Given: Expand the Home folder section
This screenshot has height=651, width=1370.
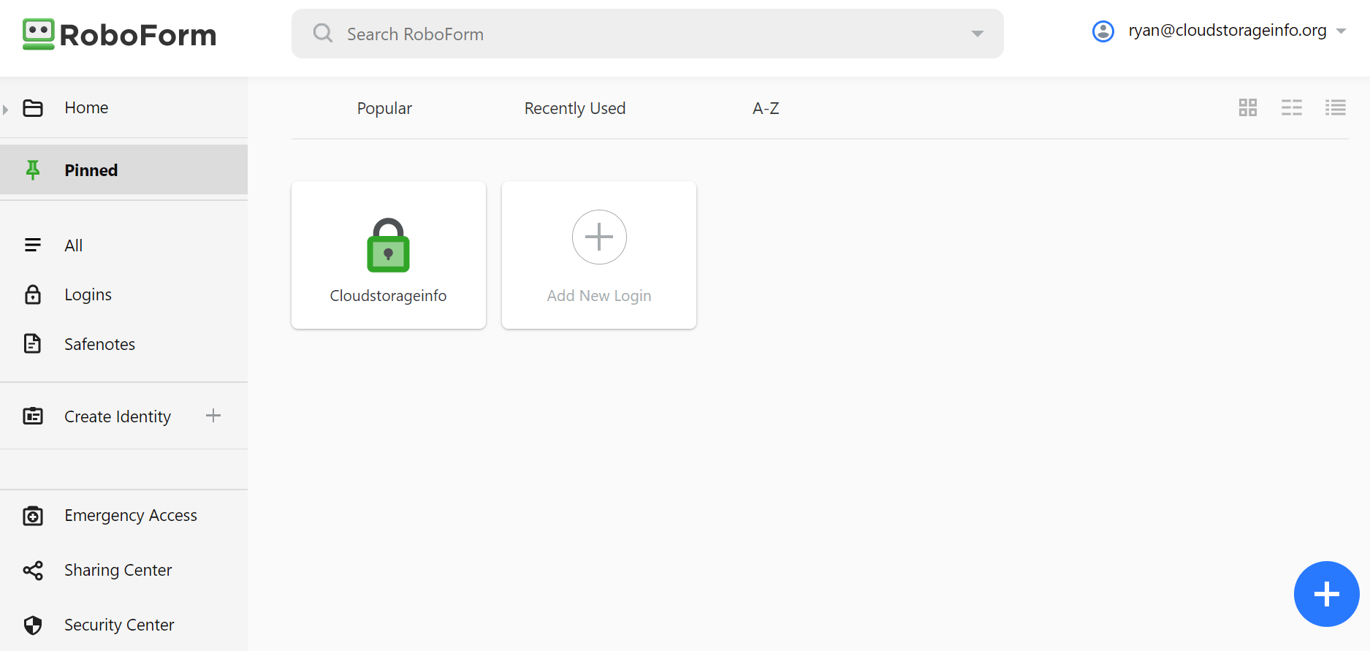Looking at the screenshot, I should pos(6,107).
